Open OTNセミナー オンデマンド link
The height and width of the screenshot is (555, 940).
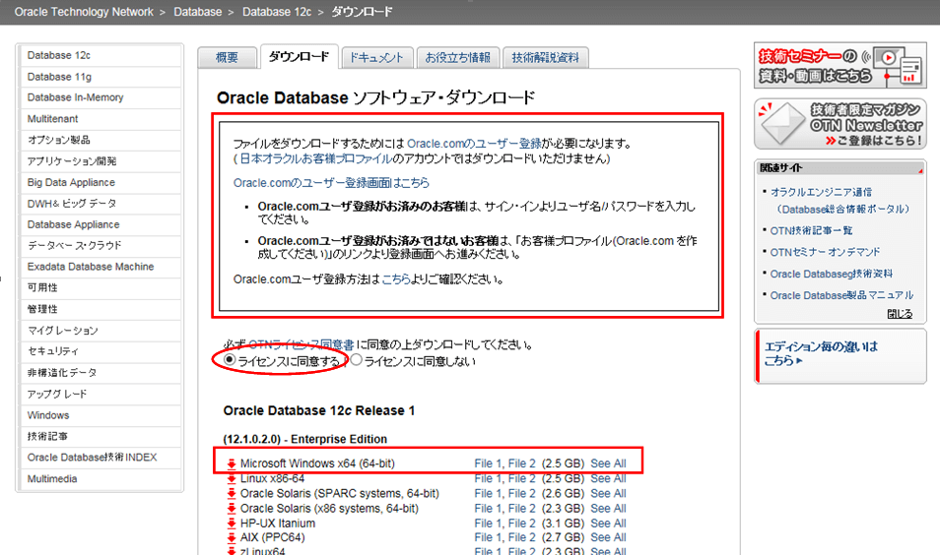coord(825,252)
